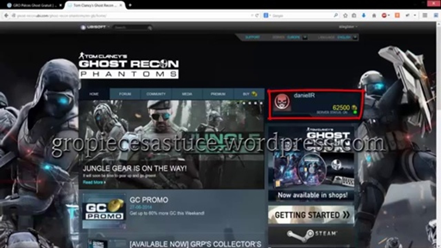Screen dimensions: 441x248
Task: Click the danielIR username
Action: coord(304,95)
